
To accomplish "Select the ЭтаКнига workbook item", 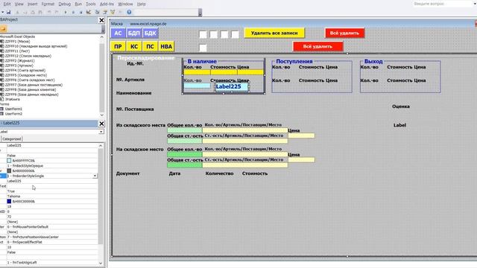I will 12,99.
